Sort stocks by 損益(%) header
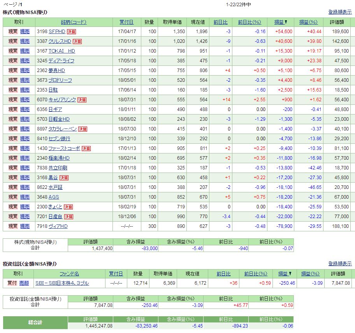Screen dimensions: 355x333 308,22
